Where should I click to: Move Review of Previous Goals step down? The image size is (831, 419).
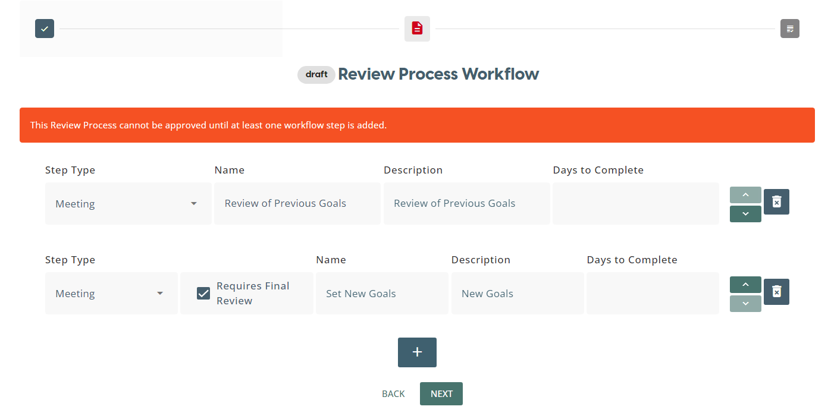click(745, 214)
